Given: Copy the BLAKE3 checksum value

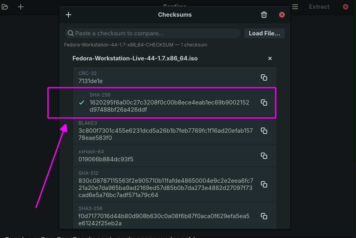Looking at the screenshot, I should [264, 131].
